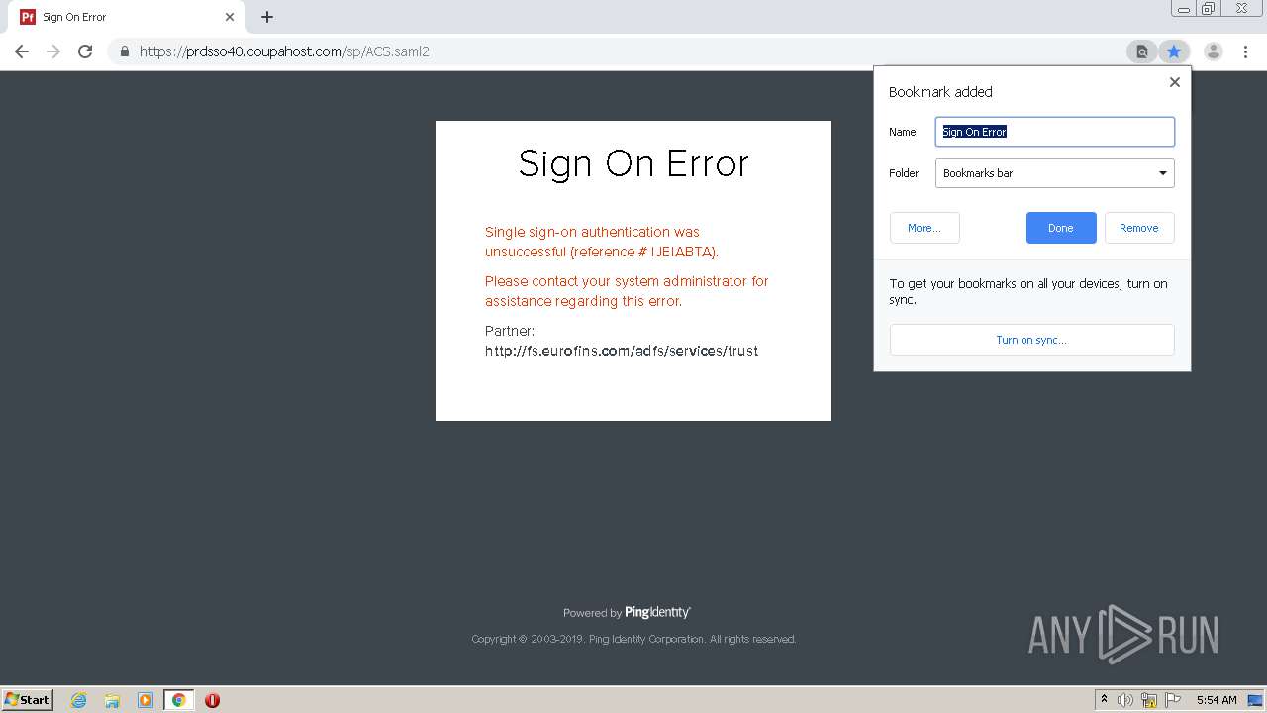
Task: Click the browser forward arrow
Action: (53, 51)
